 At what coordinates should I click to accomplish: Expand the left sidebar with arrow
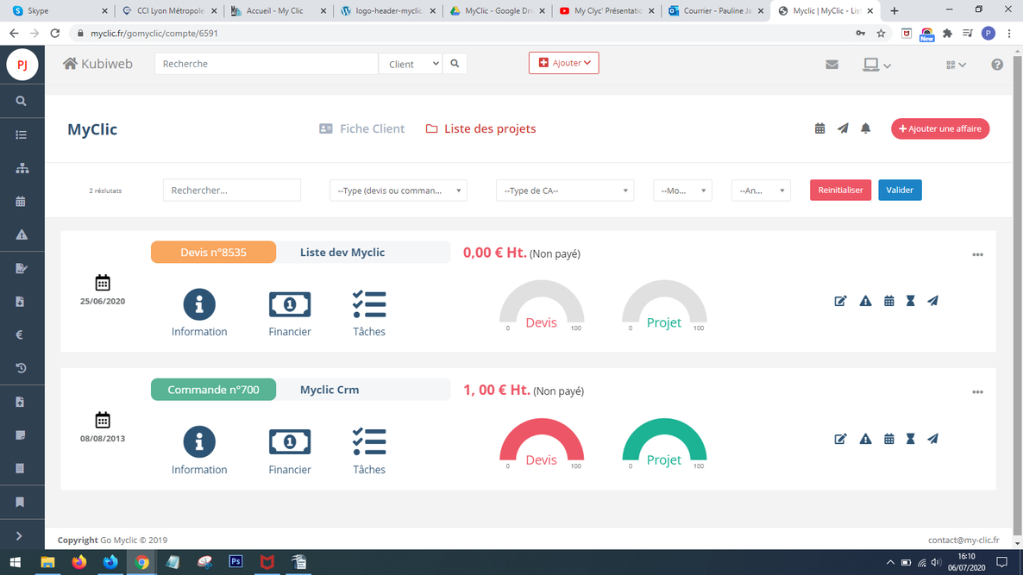pyautogui.click(x=19, y=536)
